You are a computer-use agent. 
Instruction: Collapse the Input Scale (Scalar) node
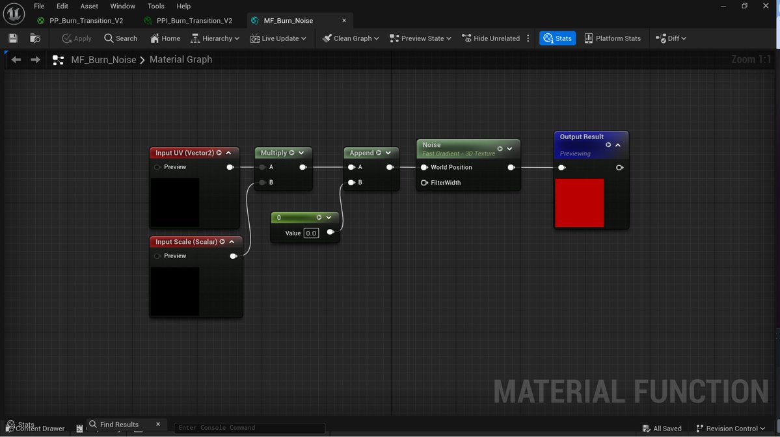tap(232, 242)
